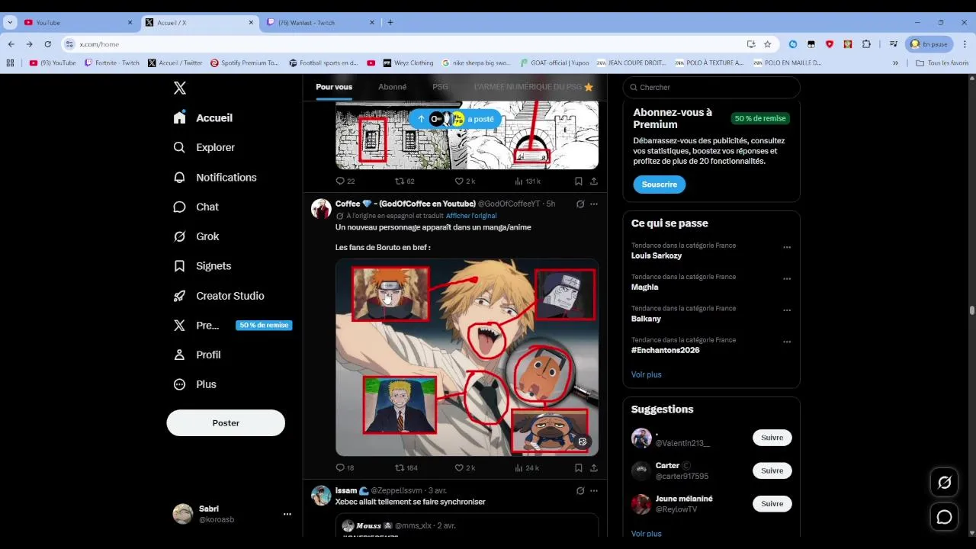Bookmark the GodOfCoffee post

[x=579, y=467]
